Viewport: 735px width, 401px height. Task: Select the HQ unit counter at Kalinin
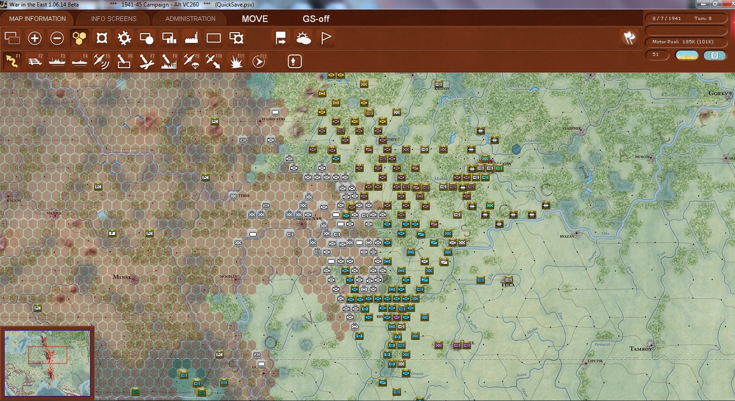click(x=438, y=84)
